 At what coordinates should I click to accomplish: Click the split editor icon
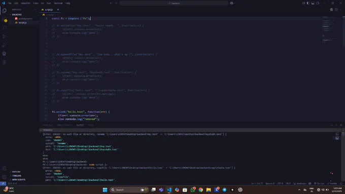336,10
